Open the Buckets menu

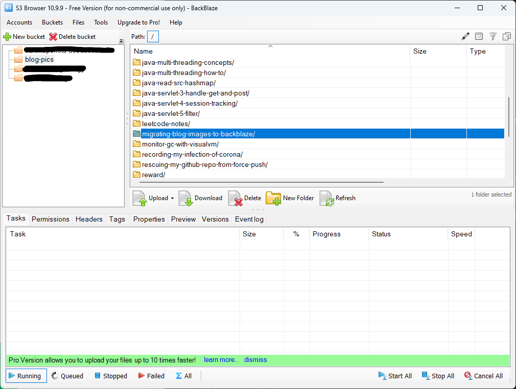point(52,22)
